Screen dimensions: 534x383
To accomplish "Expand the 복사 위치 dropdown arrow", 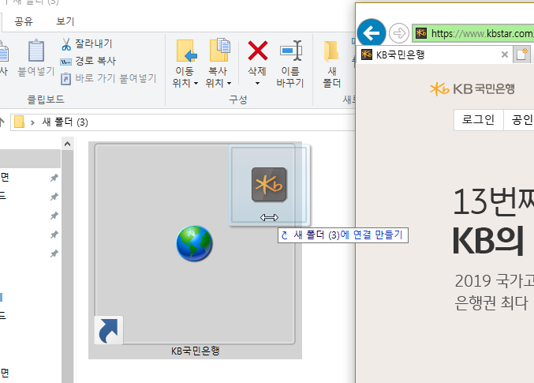I will 230,83.
